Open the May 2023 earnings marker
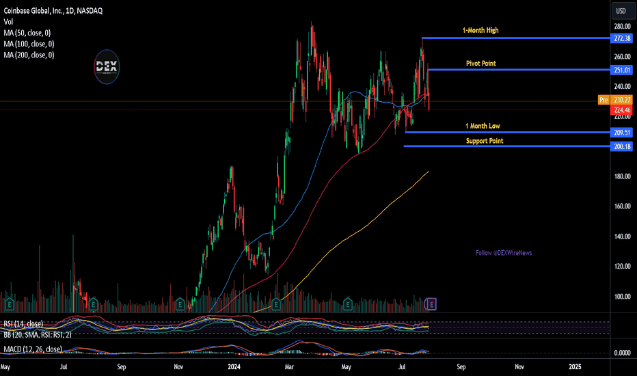Image resolution: width=637 pixels, height=376 pixels. pos(9,304)
